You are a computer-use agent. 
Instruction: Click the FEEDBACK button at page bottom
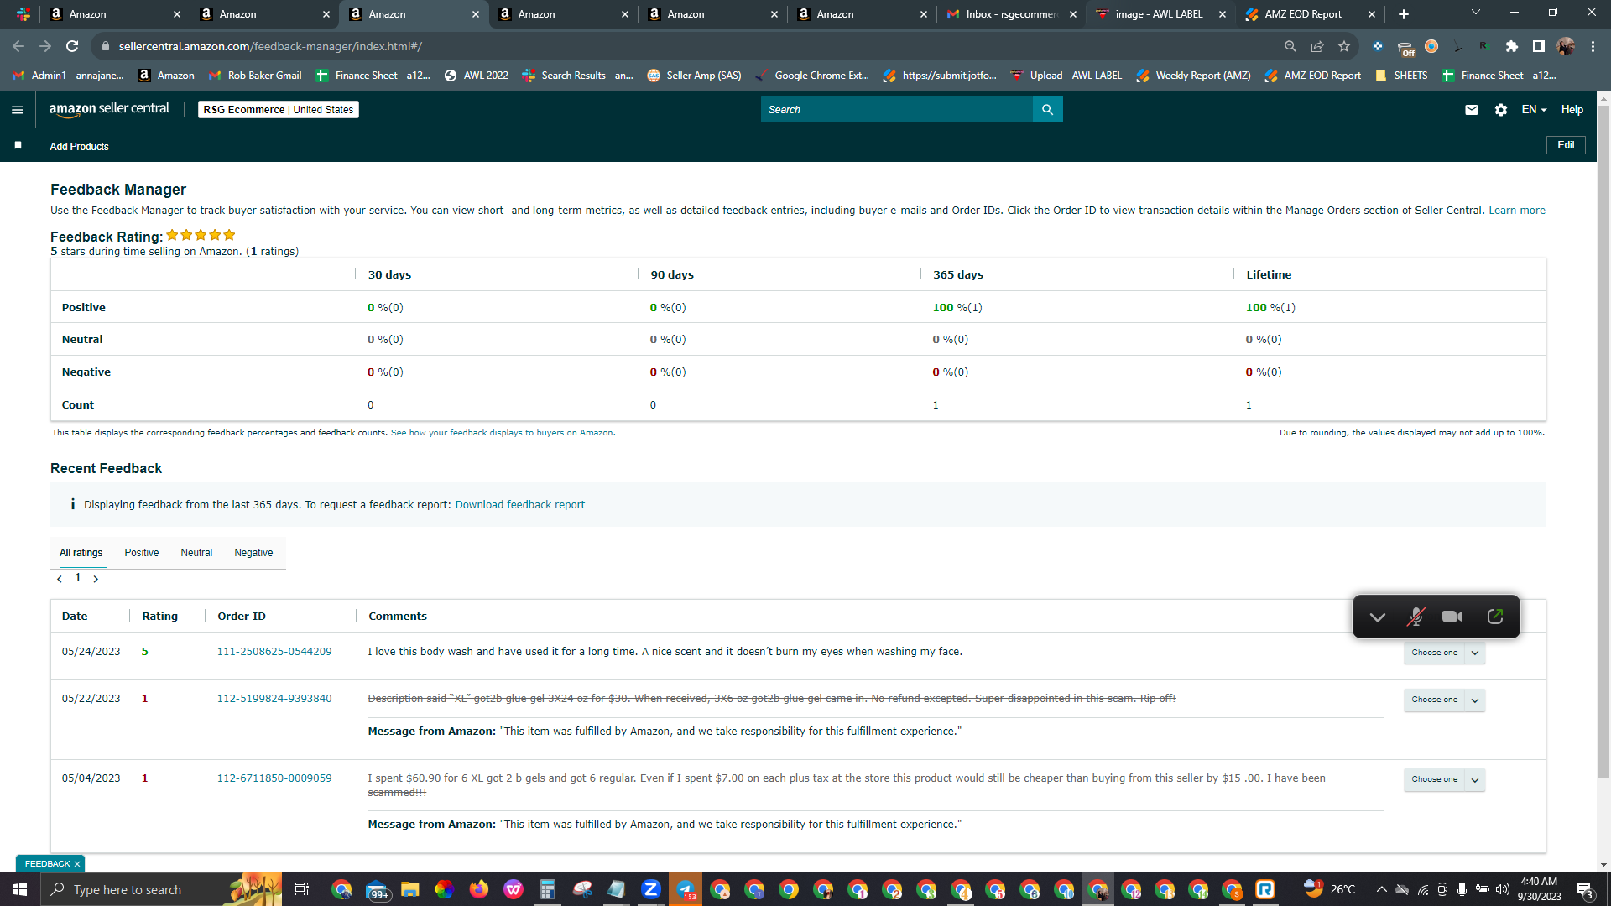47,864
